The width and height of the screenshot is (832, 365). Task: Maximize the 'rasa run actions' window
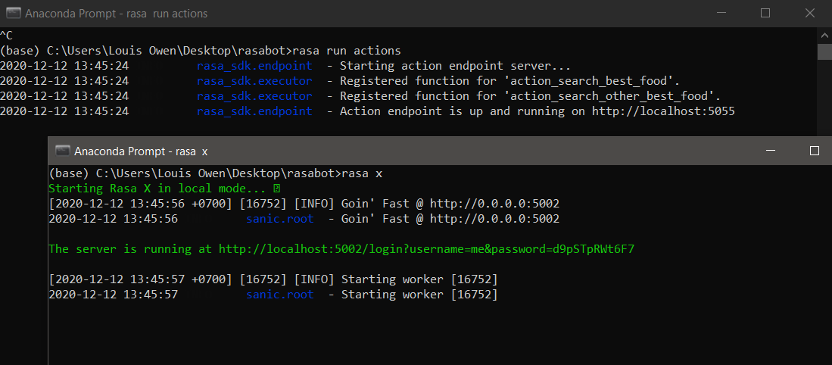pyautogui.click(x=765, y=14)
